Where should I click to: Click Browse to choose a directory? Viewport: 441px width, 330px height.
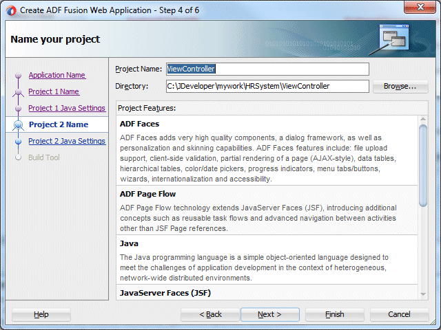pos(400,86)
